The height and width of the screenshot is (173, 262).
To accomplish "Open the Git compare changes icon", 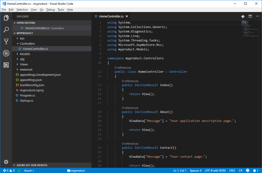I will click(243, 16).
